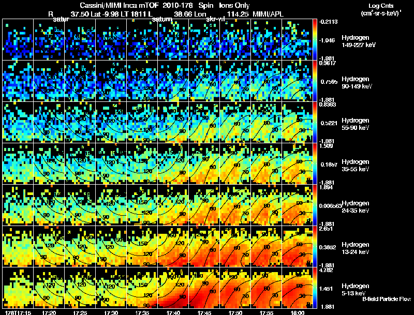Click the color bar beside Hydrogen 5-13 keV
Image resolution: width=414 pixels, height=315 pixels.
(315, 288)
